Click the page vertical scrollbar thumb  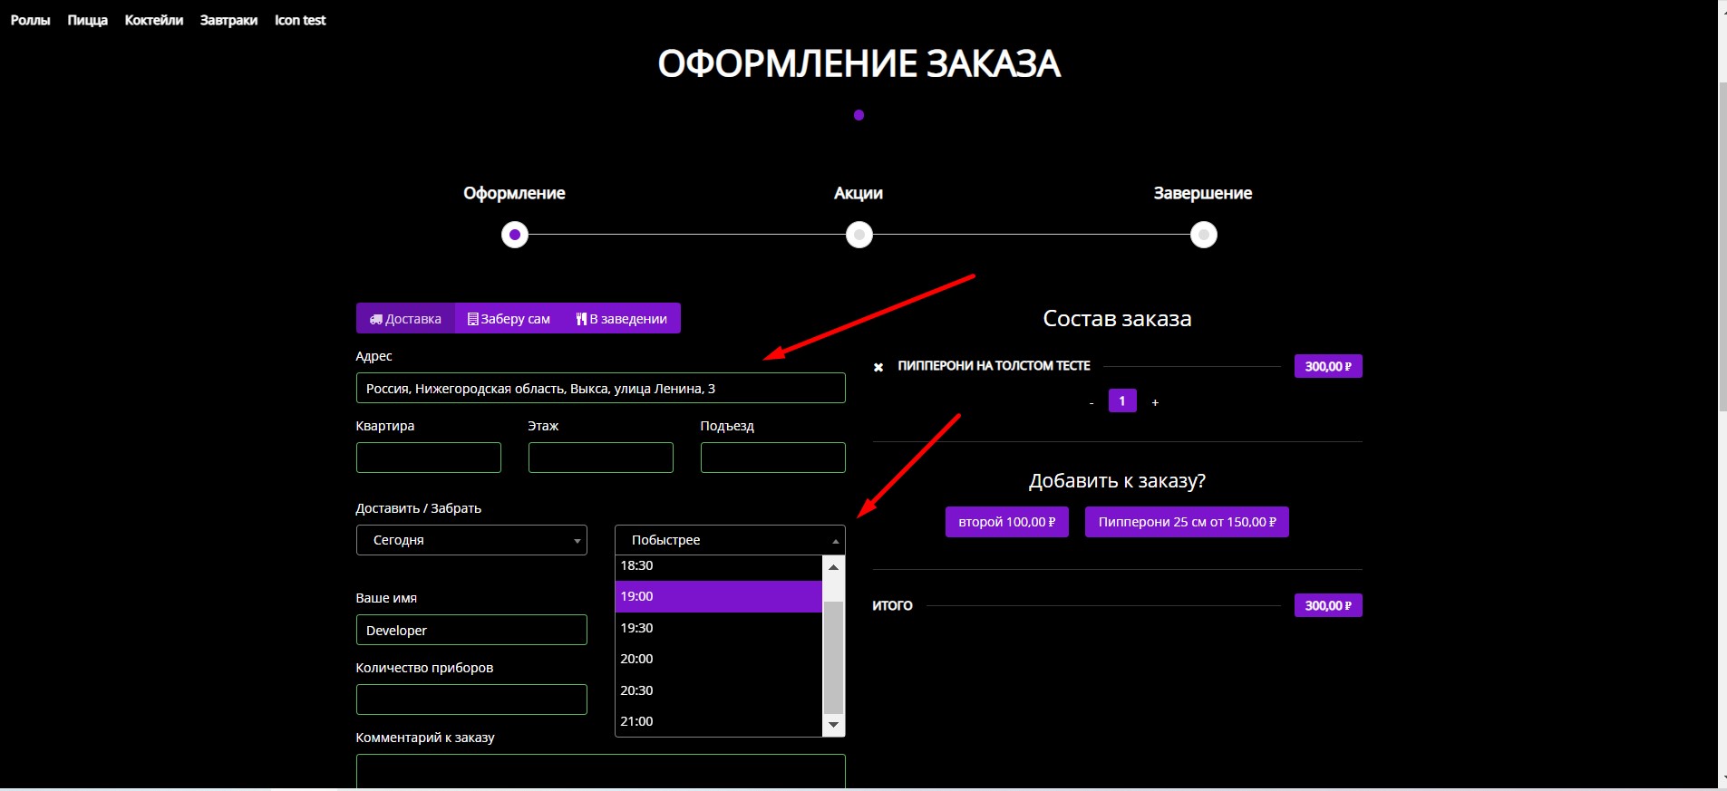pos(1722,246)
